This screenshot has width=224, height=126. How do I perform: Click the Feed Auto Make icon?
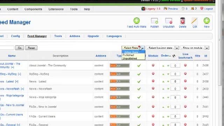click(136, 21)
